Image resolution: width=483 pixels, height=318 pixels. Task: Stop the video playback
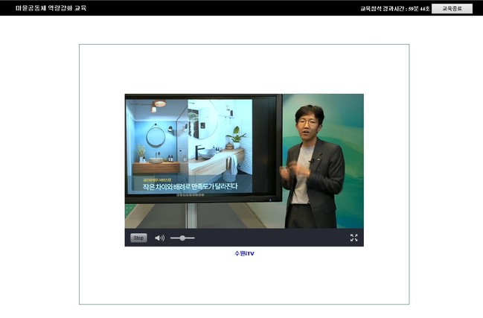pos(138,238)
